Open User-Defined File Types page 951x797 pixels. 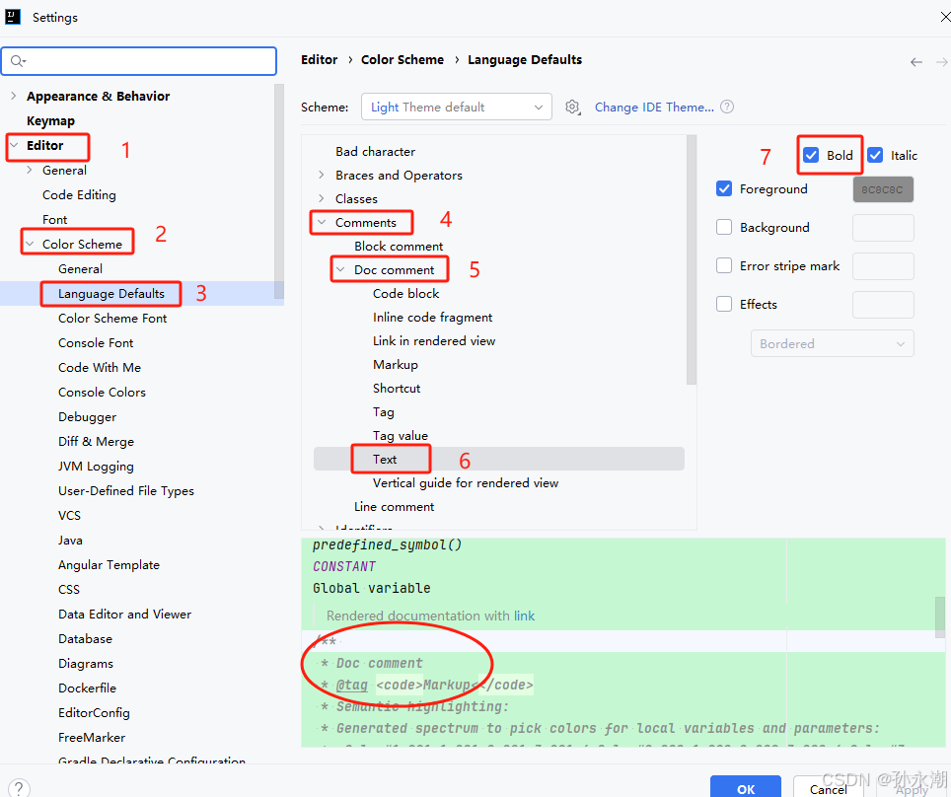coord(126,490)
